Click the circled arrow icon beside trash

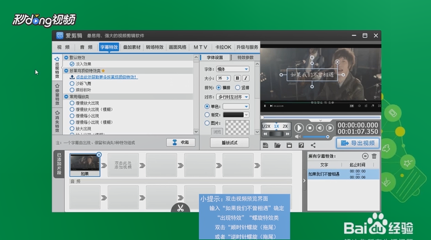[365, 156]
